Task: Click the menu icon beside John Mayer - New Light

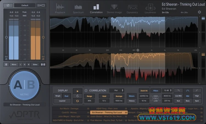Action: (x=88, y=117)
